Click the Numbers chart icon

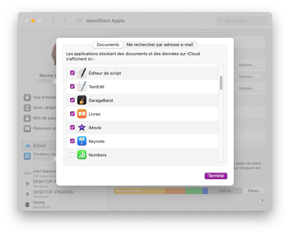click(82, 155)
